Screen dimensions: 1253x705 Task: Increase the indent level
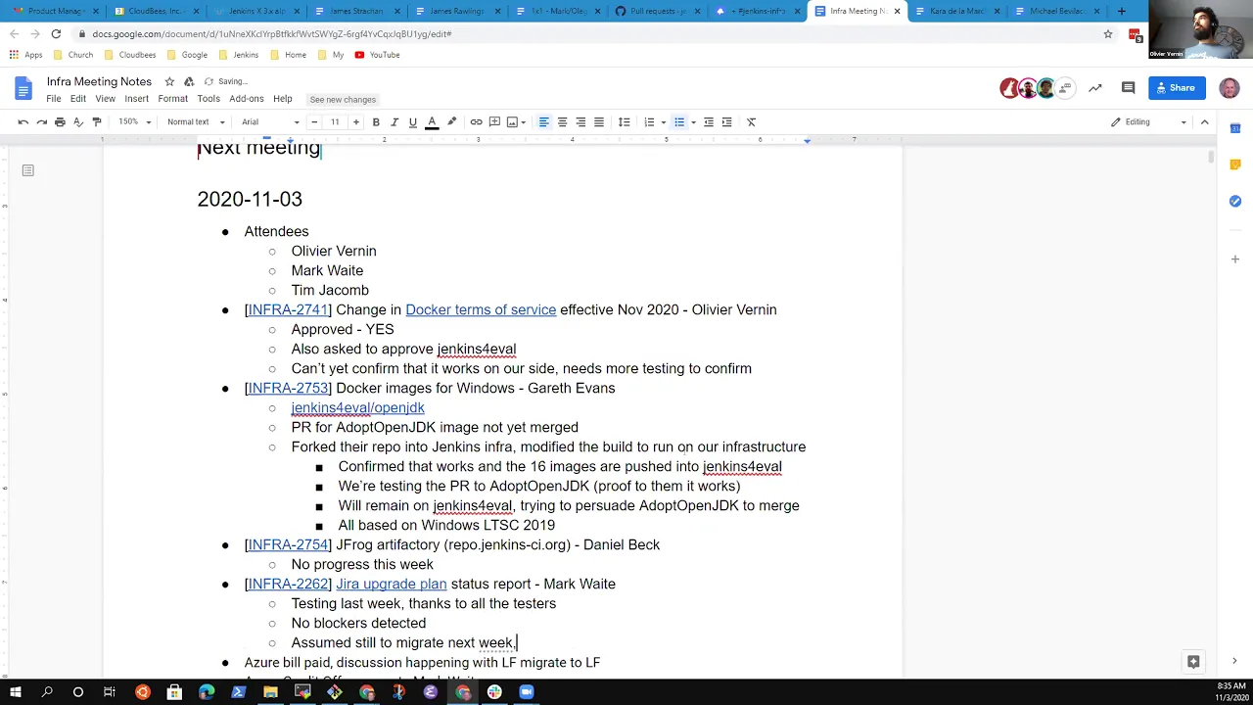tap(726, 122)
